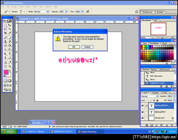This screenshot has height=140, width=178.
Task: Reset default colors icon in toolbox
Action: (4, 76)
